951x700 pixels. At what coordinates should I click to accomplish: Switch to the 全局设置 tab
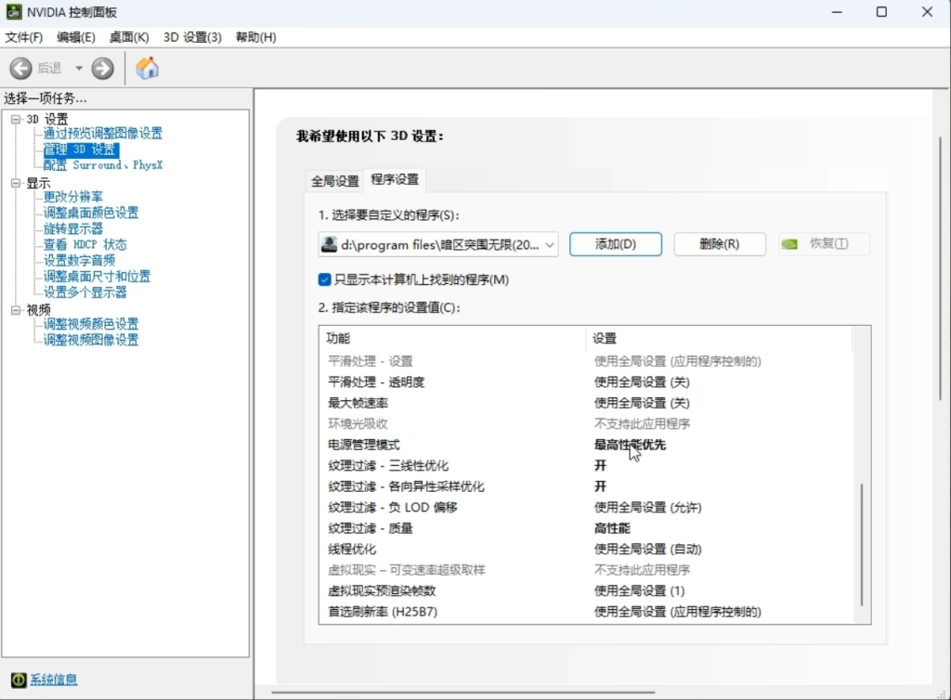click(x=334, y=181)
